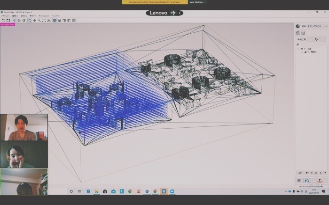The height and width of the screenshot is (205, 329).
Task: Open the 表示 menu
Action: coord(33,15)
